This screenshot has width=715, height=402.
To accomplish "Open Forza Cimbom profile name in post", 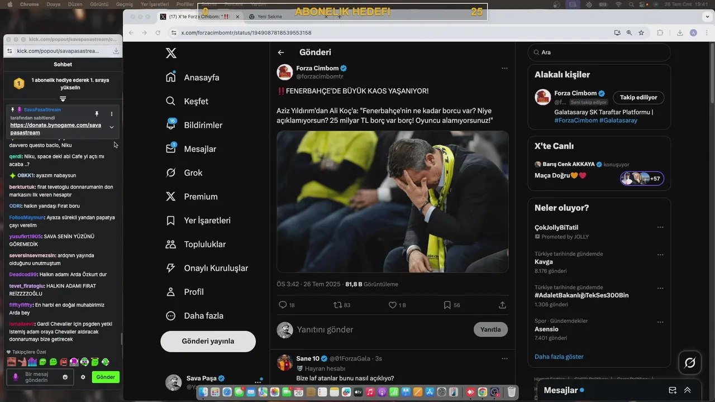I will [x=317, y=68].
